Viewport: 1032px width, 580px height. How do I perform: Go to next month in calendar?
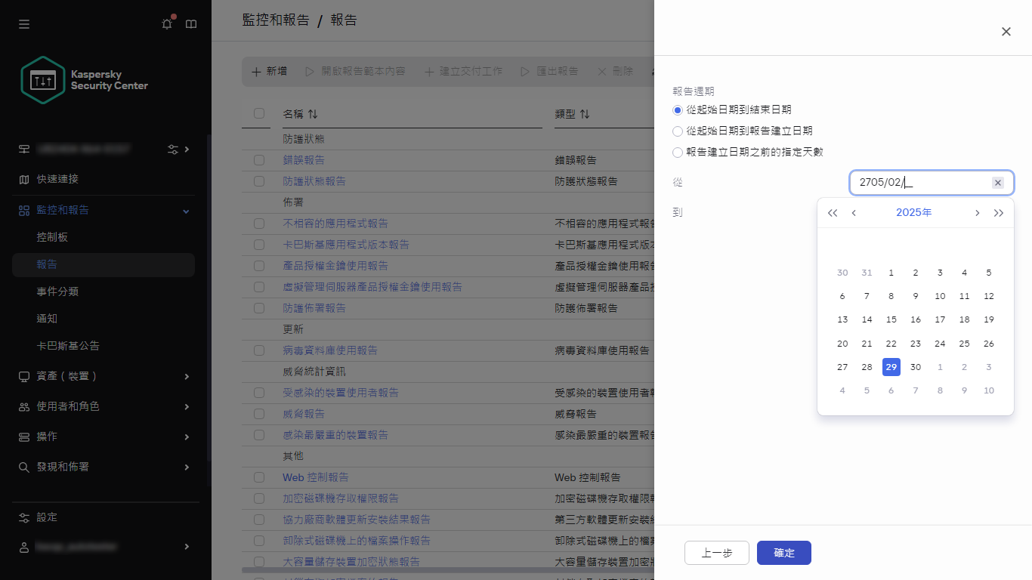[x=977, y=212]
